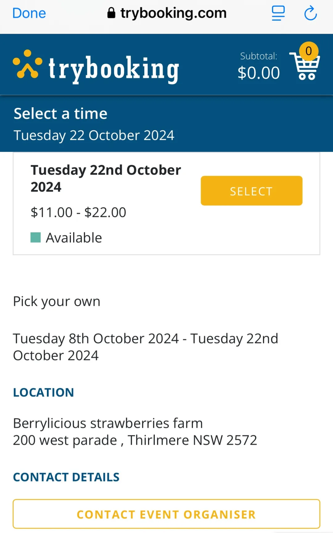Tap the Done button in browser bar

(x=29, y=13)
